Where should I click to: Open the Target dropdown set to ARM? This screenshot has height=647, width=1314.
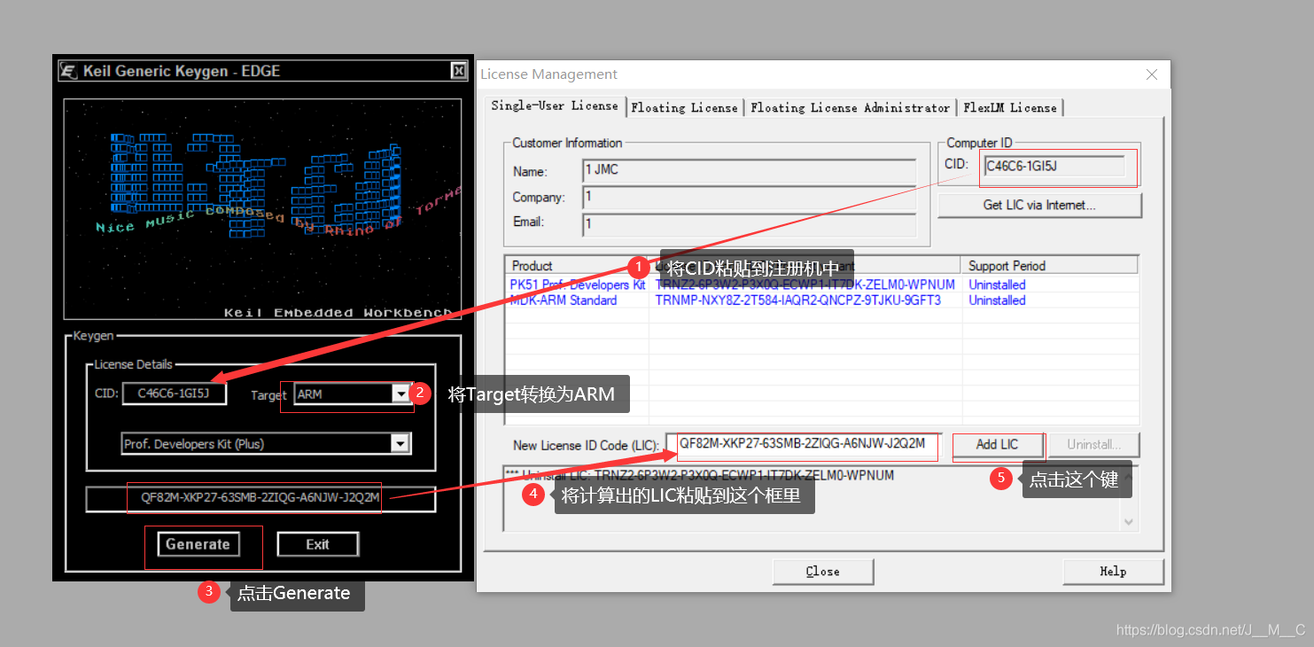401,394
